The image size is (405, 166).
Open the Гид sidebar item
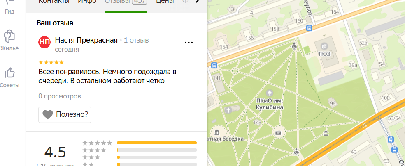(9, 7)
